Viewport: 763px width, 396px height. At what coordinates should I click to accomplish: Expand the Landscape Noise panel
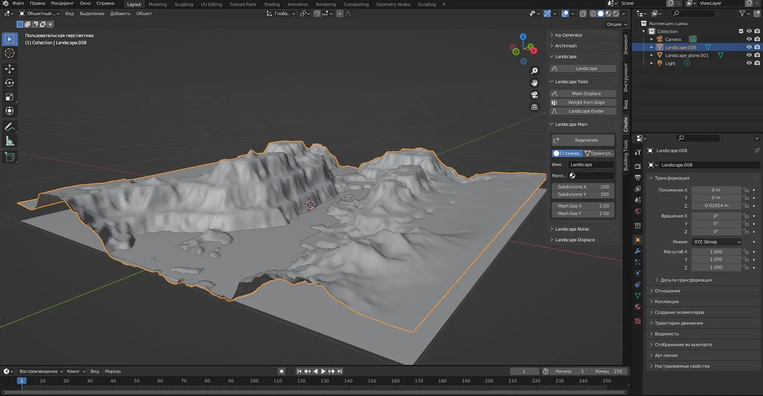(572, 229)
